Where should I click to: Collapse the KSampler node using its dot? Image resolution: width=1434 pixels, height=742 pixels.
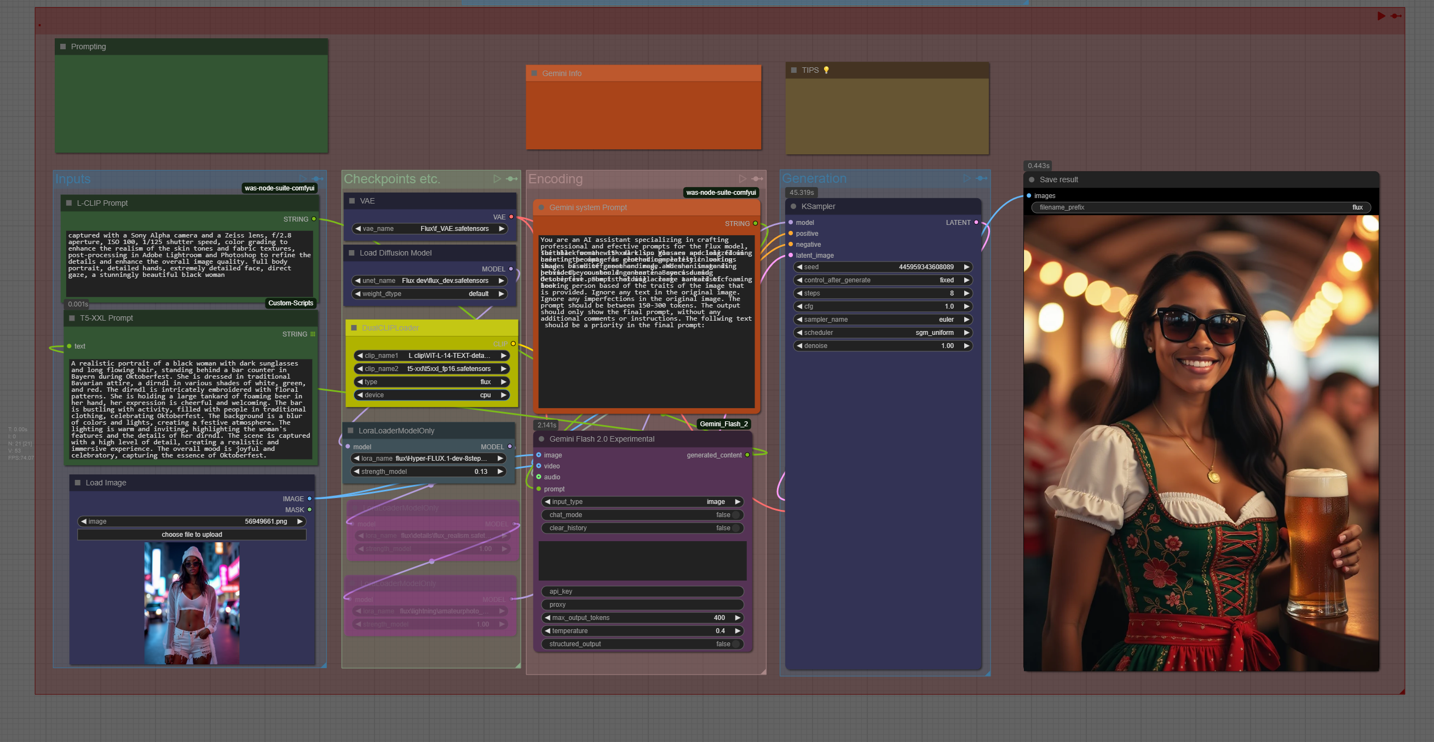pos(793,206)
